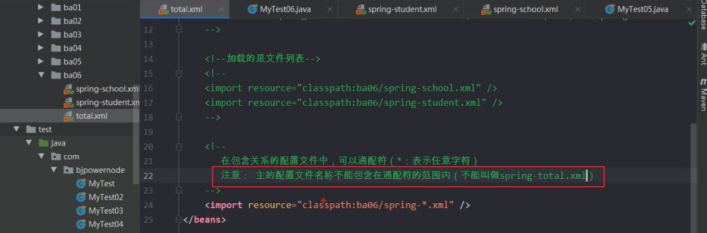Click the MyTest05.java tab class icon

pos(610,9)
